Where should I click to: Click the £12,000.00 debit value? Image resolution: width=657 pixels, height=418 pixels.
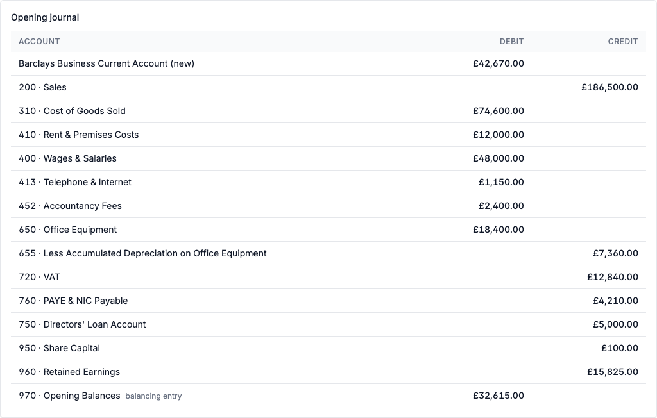[x=498, y=135]
